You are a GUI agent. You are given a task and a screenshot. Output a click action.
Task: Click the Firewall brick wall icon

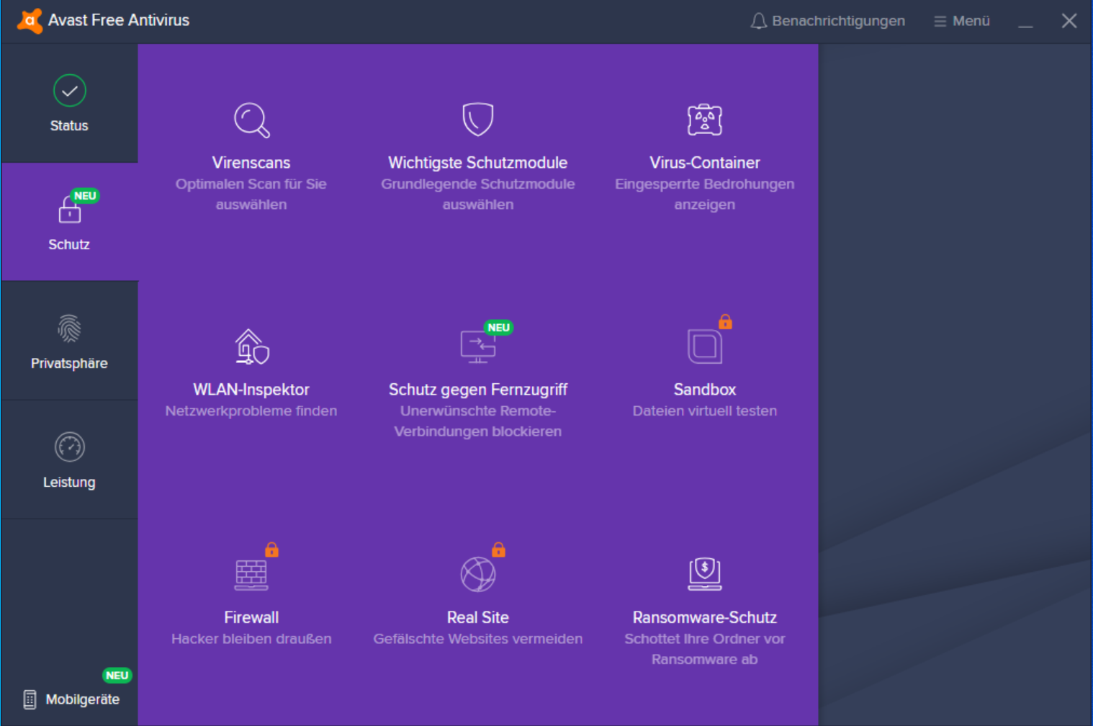[251, 575]
